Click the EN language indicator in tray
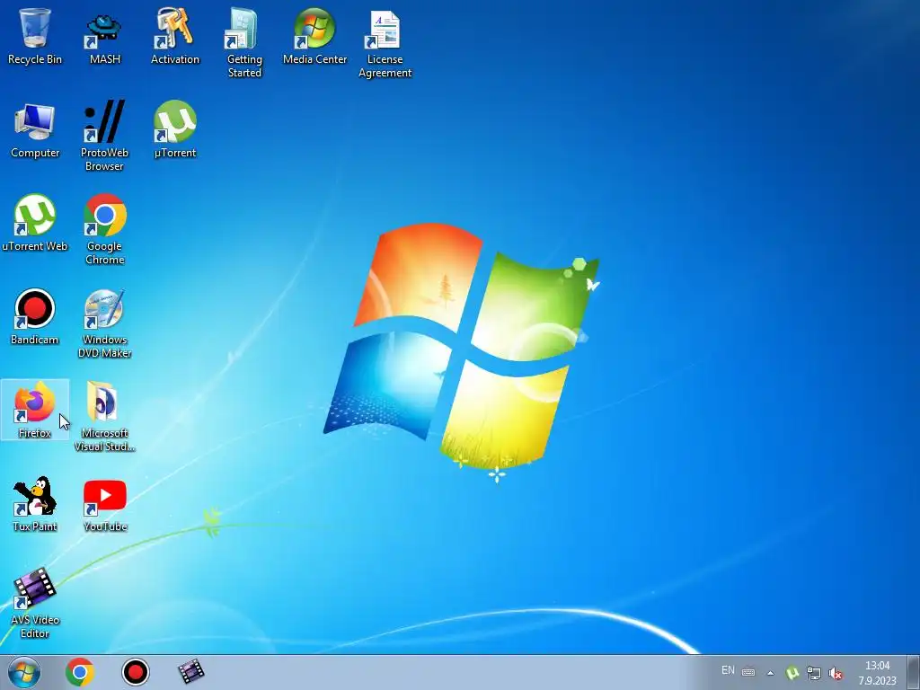 728,670
